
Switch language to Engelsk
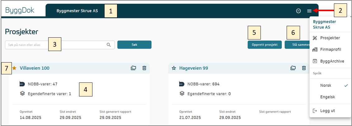(327, 97)
